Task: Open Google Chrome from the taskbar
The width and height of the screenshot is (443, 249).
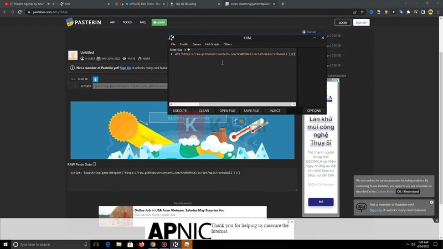Action: coord(153,244)
